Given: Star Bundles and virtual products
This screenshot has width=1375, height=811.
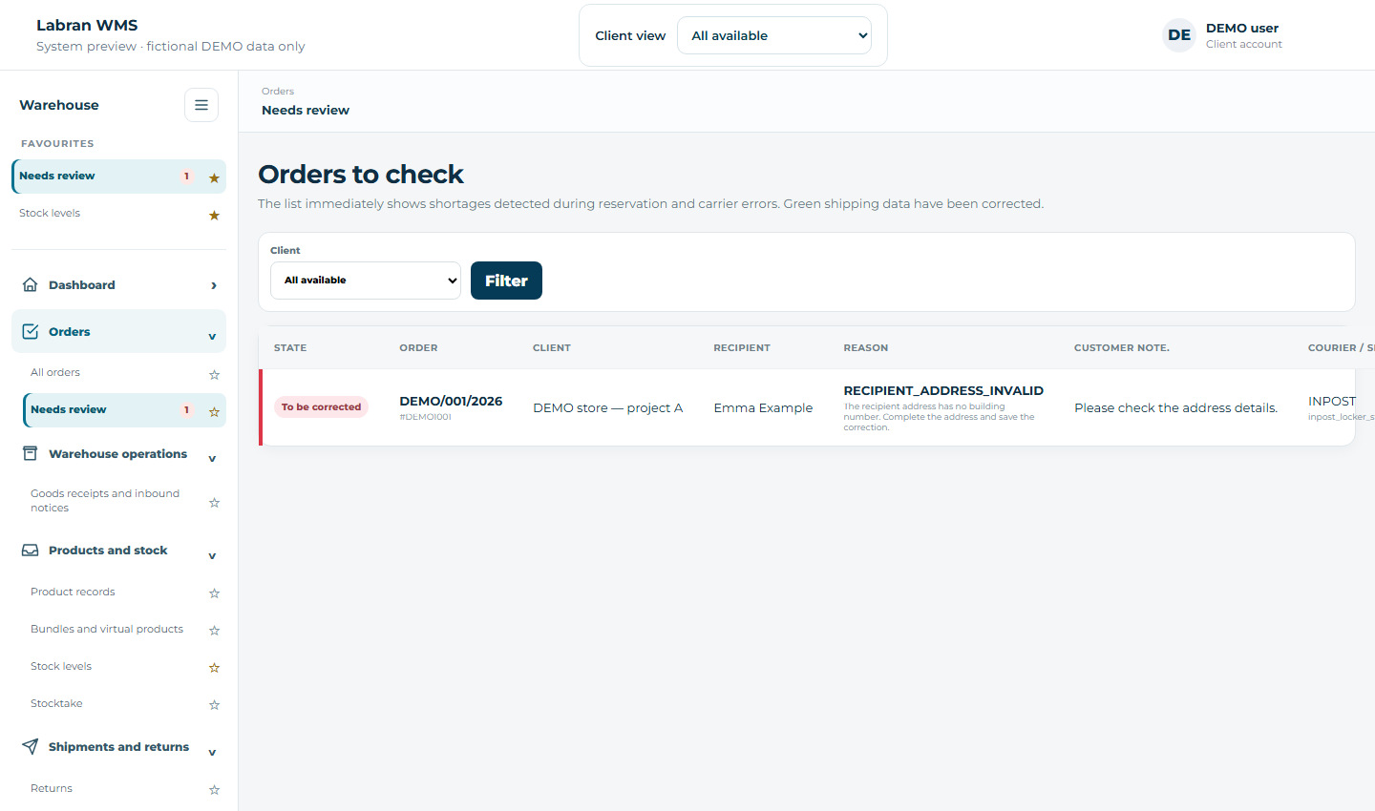Looking at the screenshot, I should 214,631.
